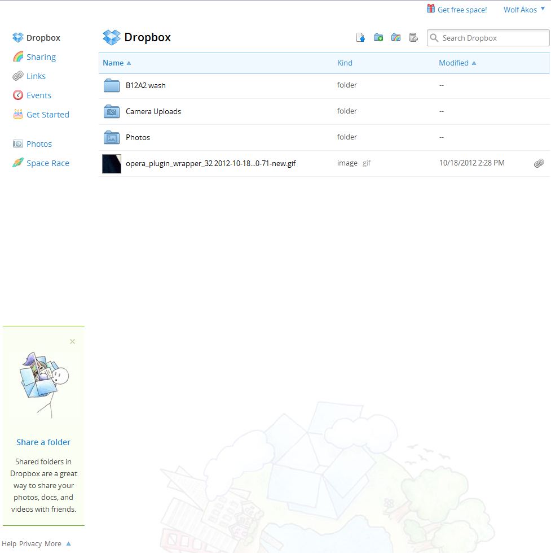The image size is (551, 553).
Task: Click the Share a folder rainbow toolbar icon
Action: coord(396,37)
